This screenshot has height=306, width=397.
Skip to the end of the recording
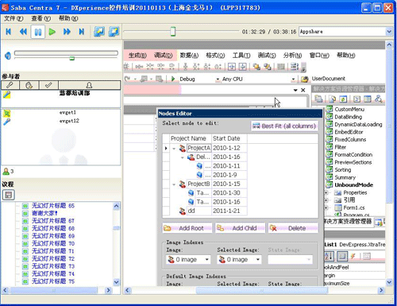coord(82,32)
